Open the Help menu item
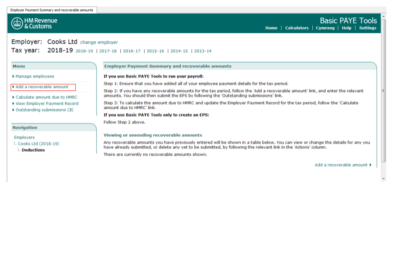 [346, 28]
